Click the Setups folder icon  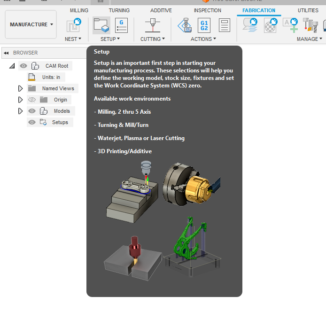(x=43, y=122)
